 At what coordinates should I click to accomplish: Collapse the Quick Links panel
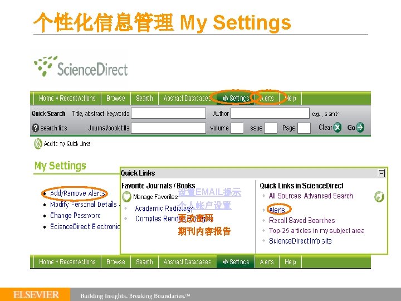pos(382,173)
